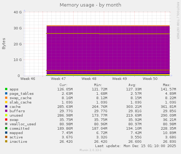This screenshot has width=181, height=154.
Task: Click the inactive max value 26.83G
Action: point(169,142)
